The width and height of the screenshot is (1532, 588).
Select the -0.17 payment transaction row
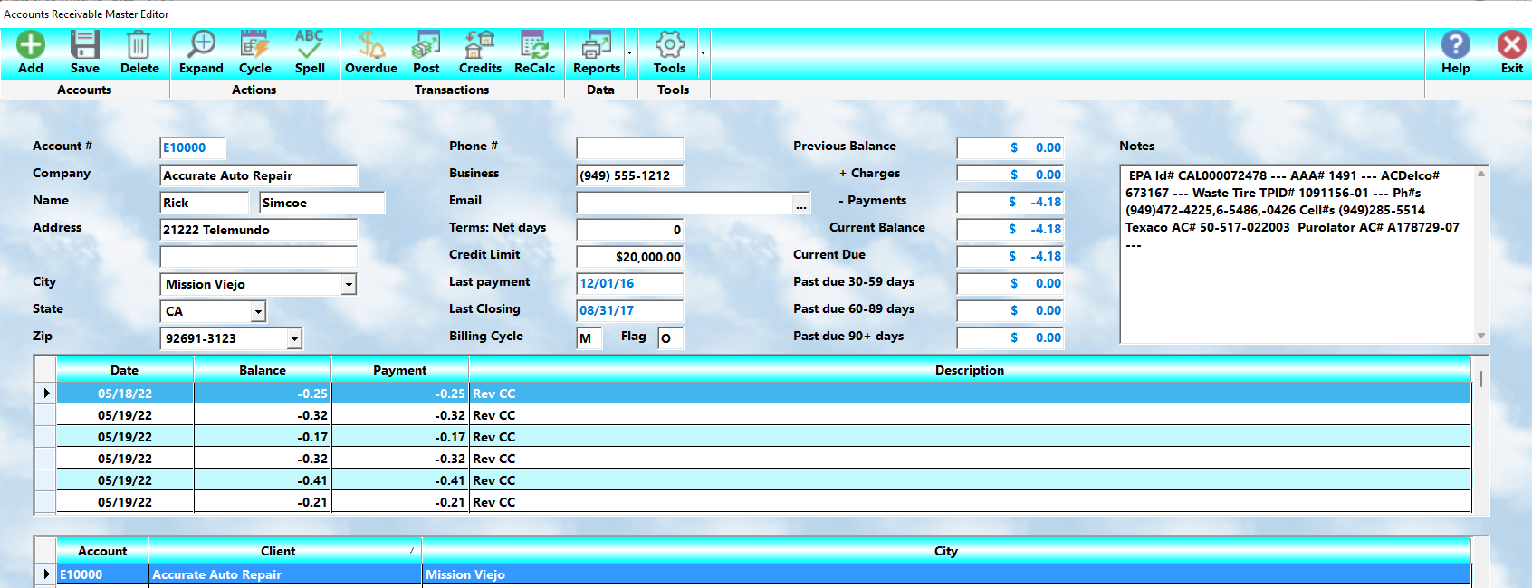763,437
